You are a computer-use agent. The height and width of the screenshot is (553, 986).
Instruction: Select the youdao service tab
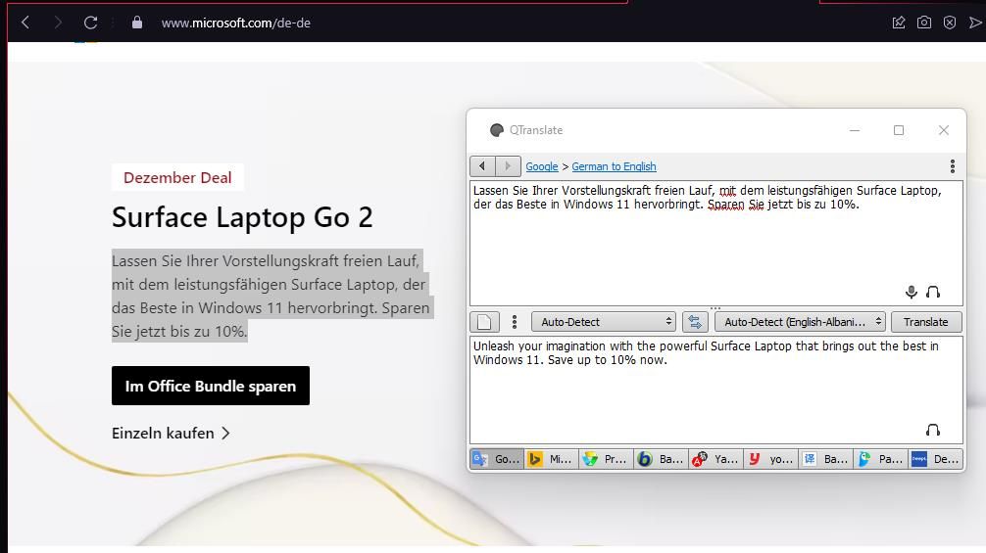tap(771, 459)
